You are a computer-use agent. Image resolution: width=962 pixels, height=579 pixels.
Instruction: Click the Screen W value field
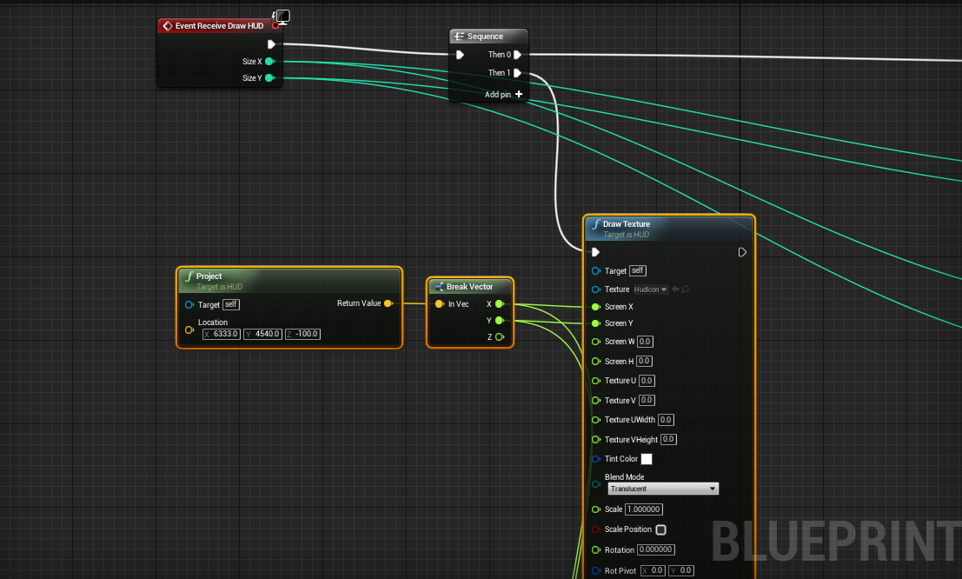coord(645,342)
